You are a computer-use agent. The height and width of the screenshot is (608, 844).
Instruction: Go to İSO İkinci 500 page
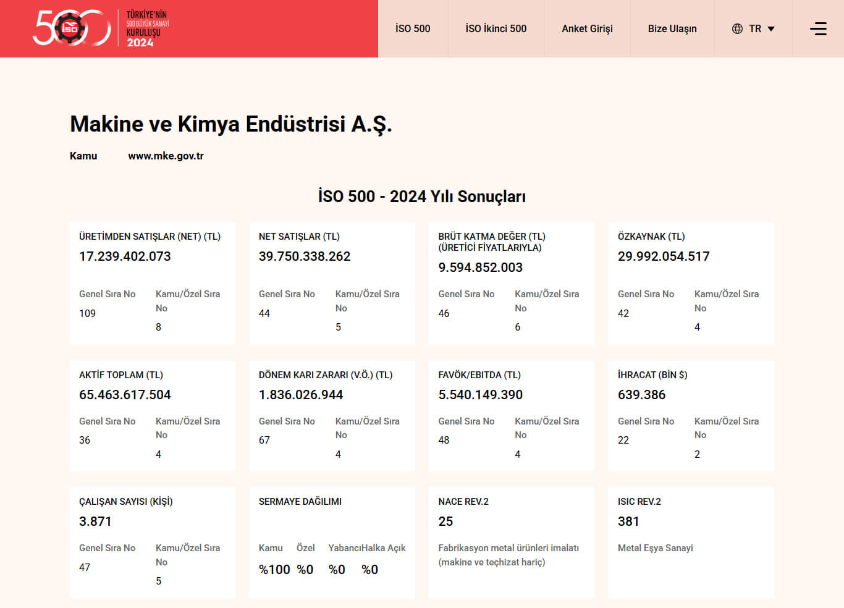click(x=496, y=28)
